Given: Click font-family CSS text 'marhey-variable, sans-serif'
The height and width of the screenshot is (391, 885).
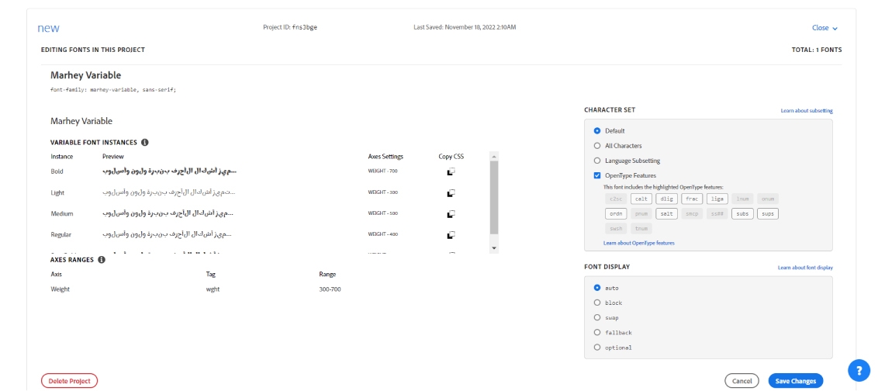Looking at the screenshot, I should (133, 90).
